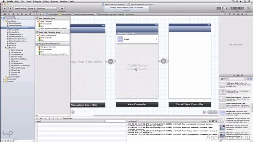Image resolution: width=253 pixels, height=142 pixels.
Task: Collapse the Resources folder triangle
Action: pos(6,48)
